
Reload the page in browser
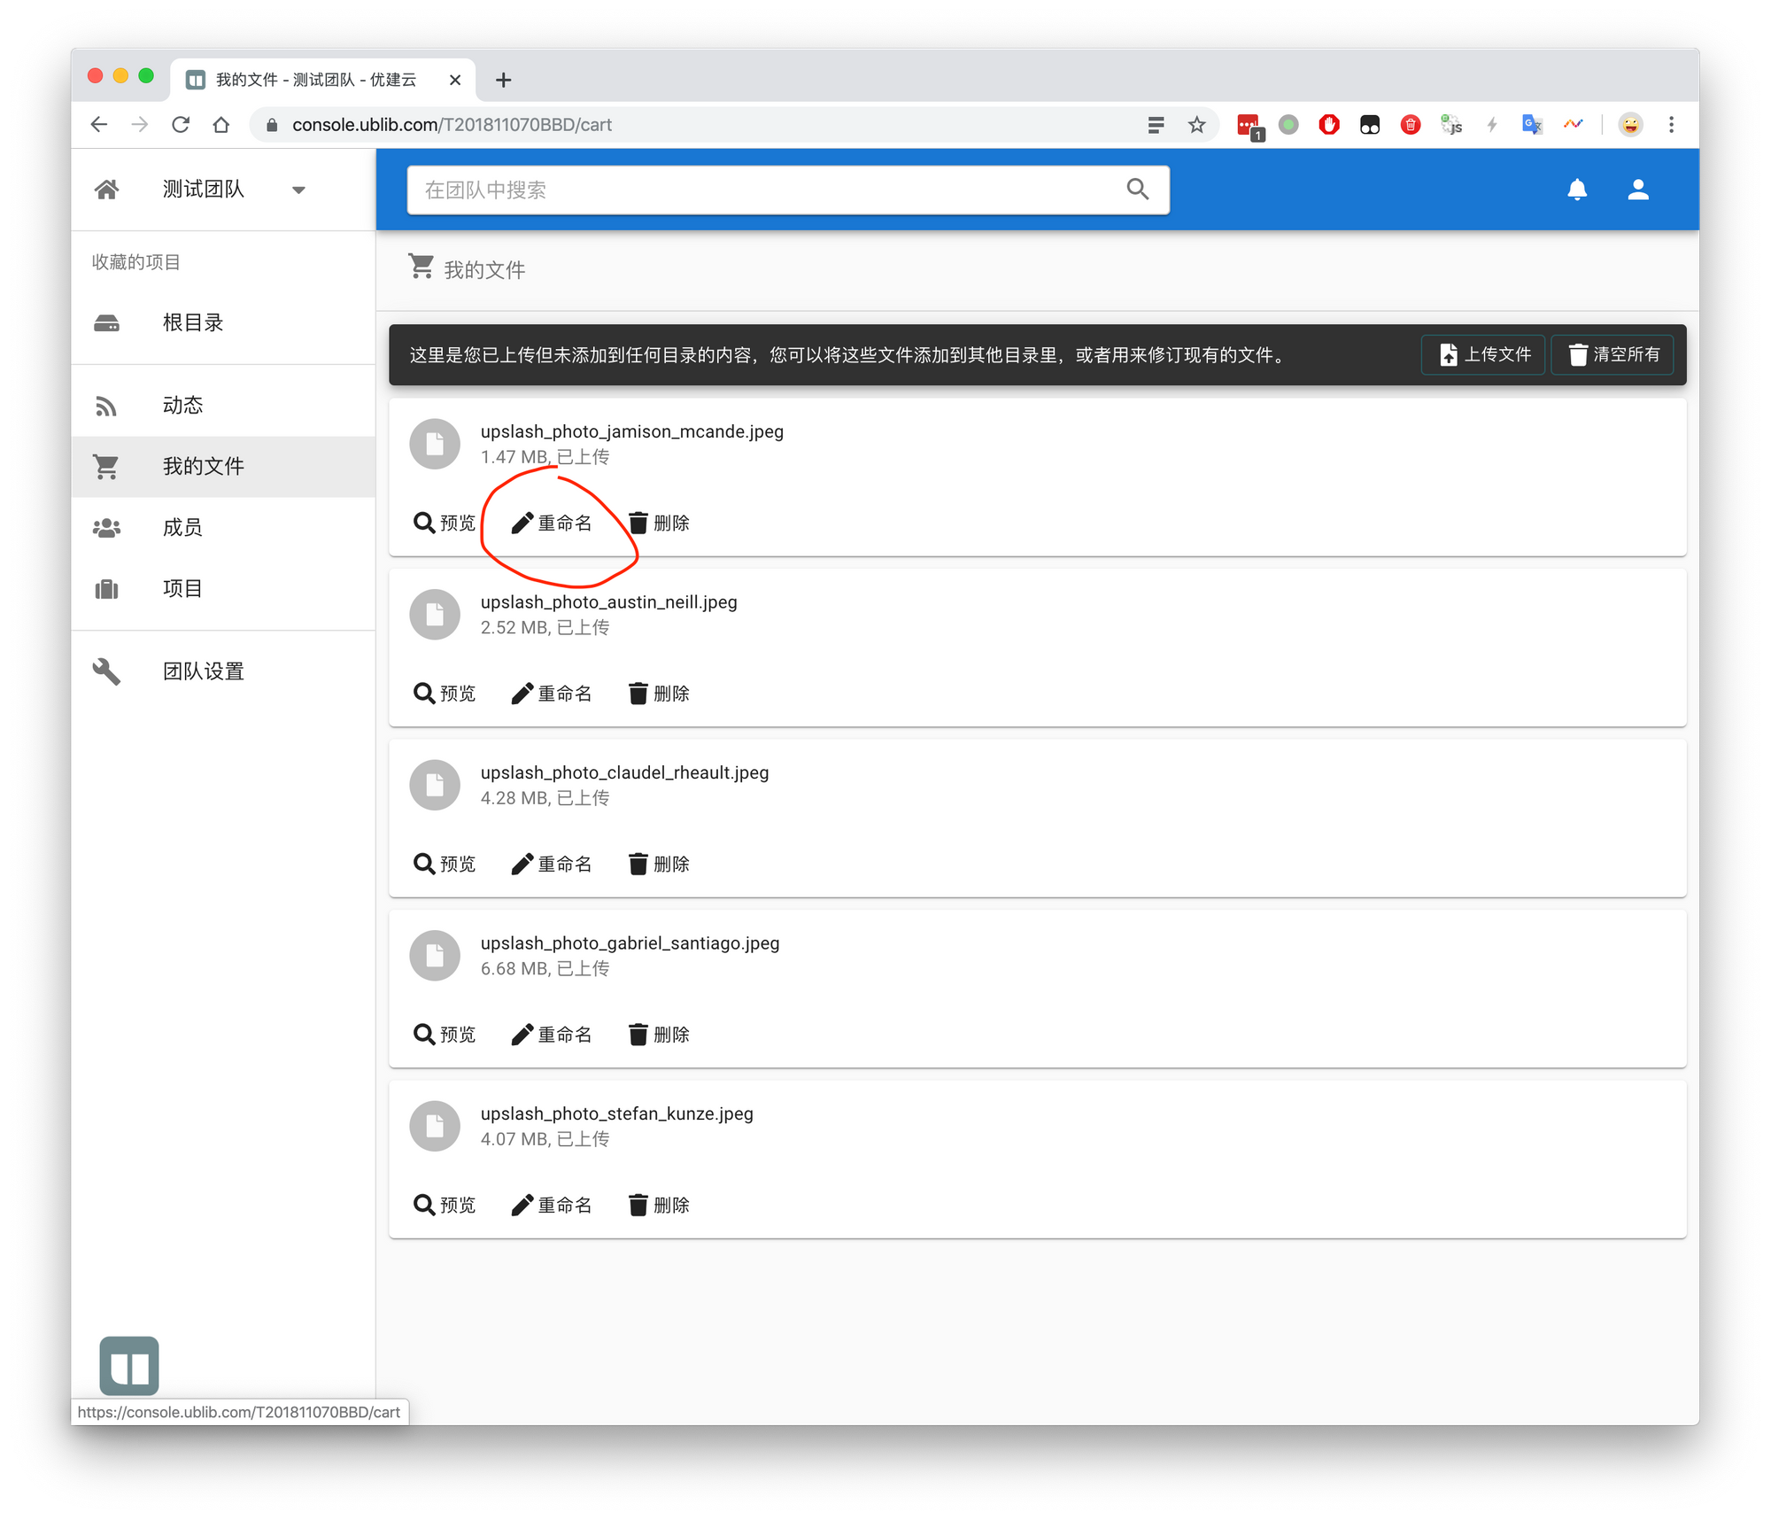[181, 125]
